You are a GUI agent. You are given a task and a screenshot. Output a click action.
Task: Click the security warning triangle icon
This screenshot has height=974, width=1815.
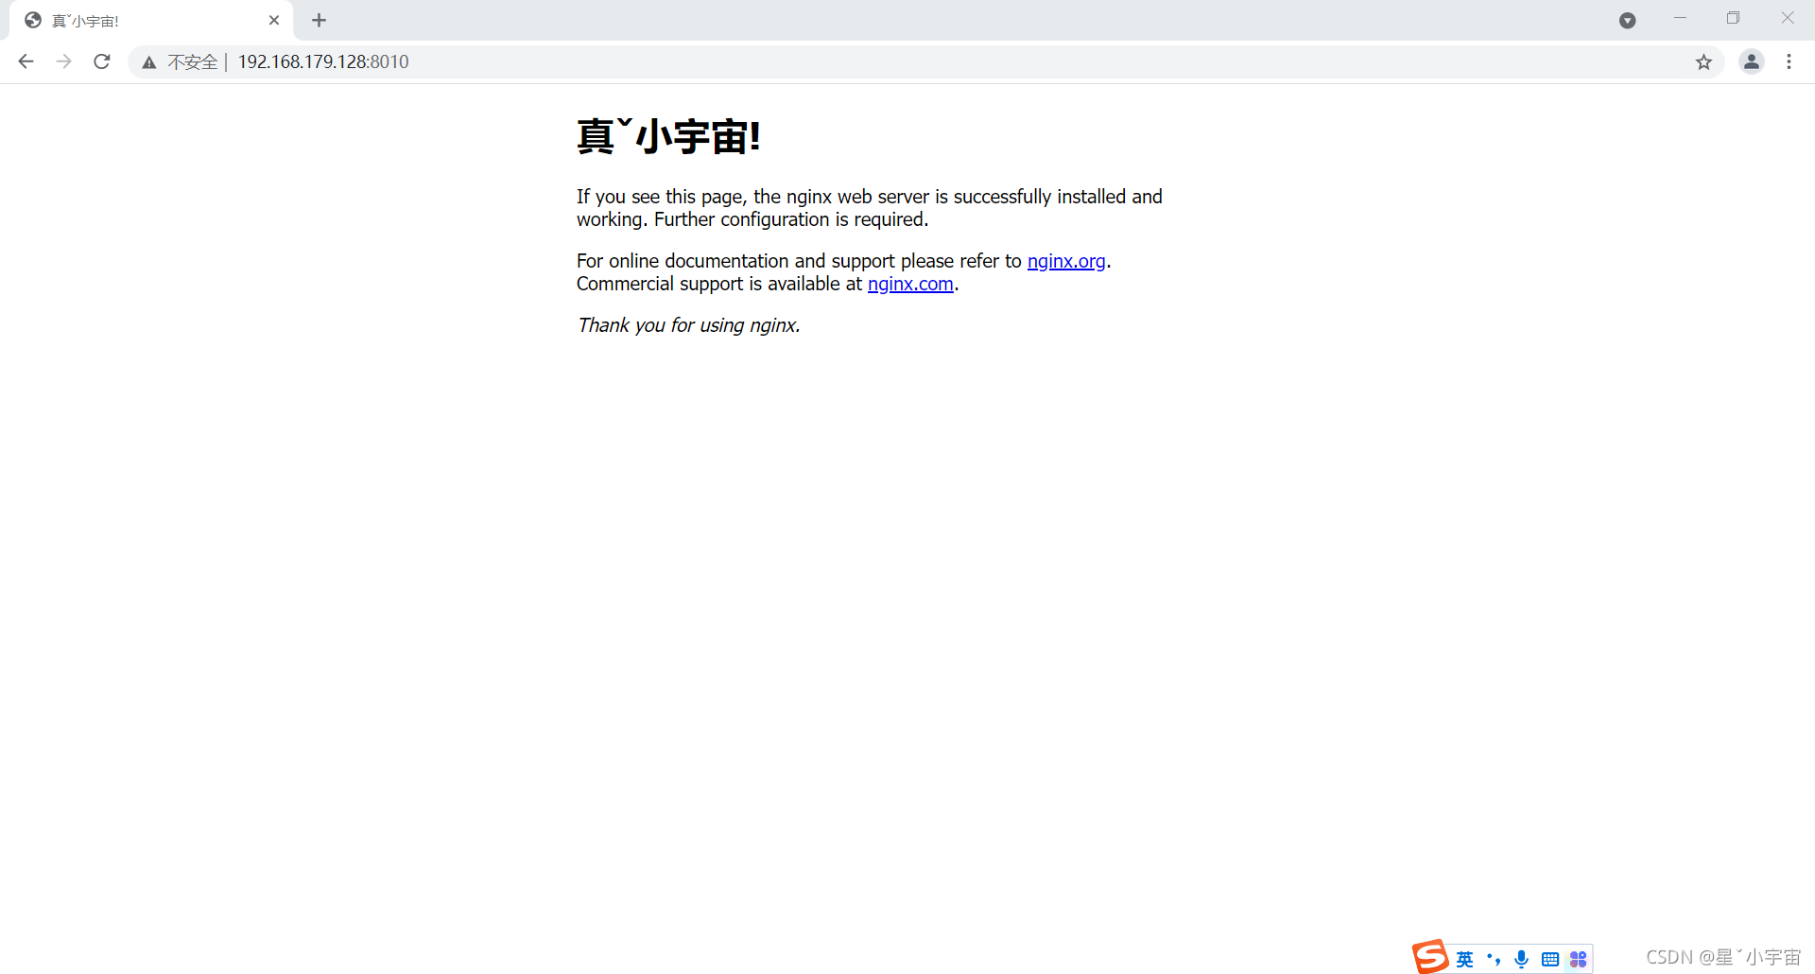click(148, 61)
